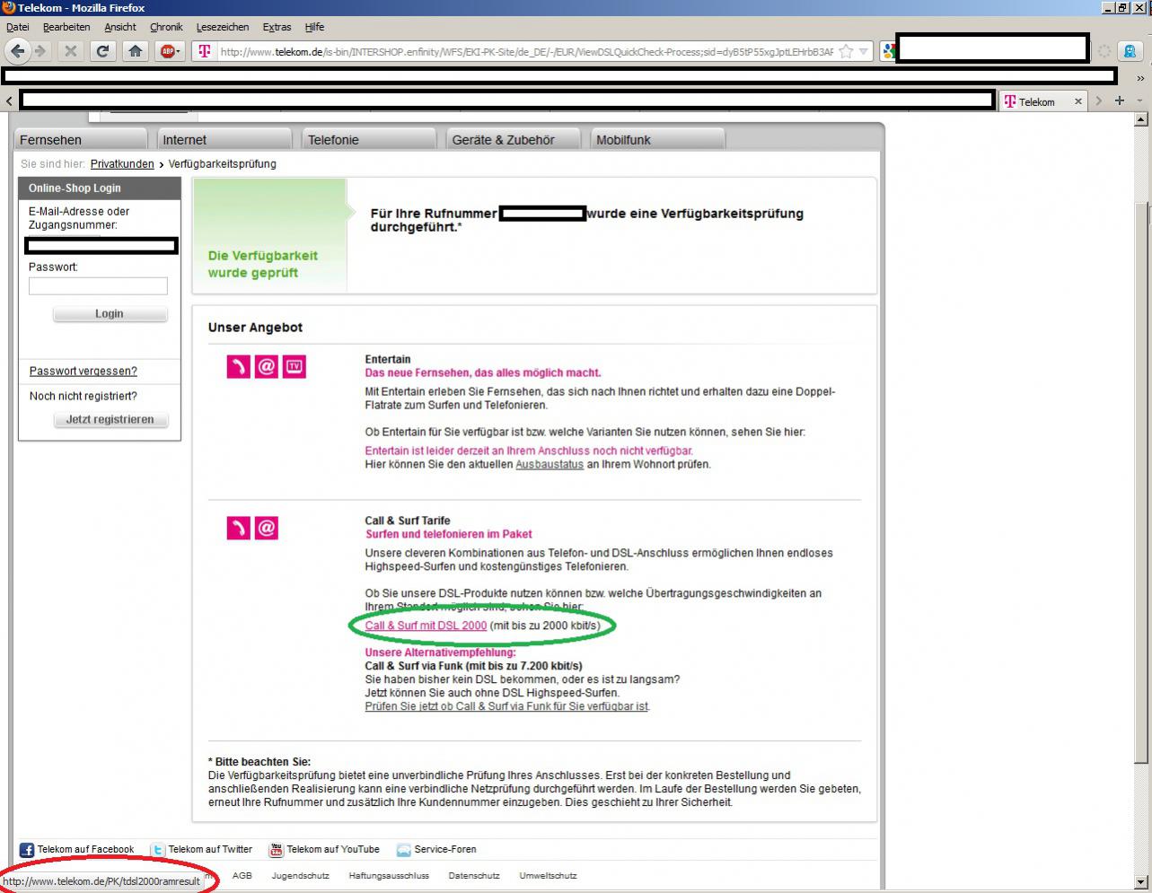Click the Jetzt registrieren button

110,419
